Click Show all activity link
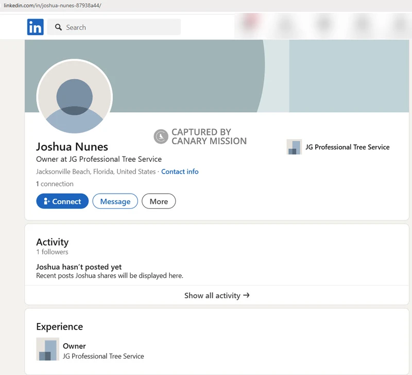Viewport: 412px width, 375px height. (x=217, y=295)
